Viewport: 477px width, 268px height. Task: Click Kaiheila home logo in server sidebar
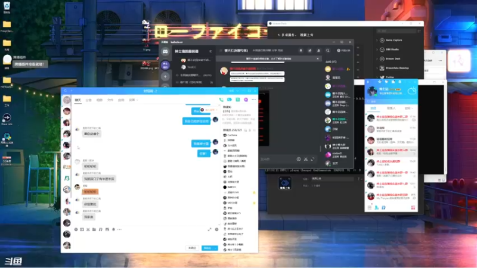click(x=165, y=52)
